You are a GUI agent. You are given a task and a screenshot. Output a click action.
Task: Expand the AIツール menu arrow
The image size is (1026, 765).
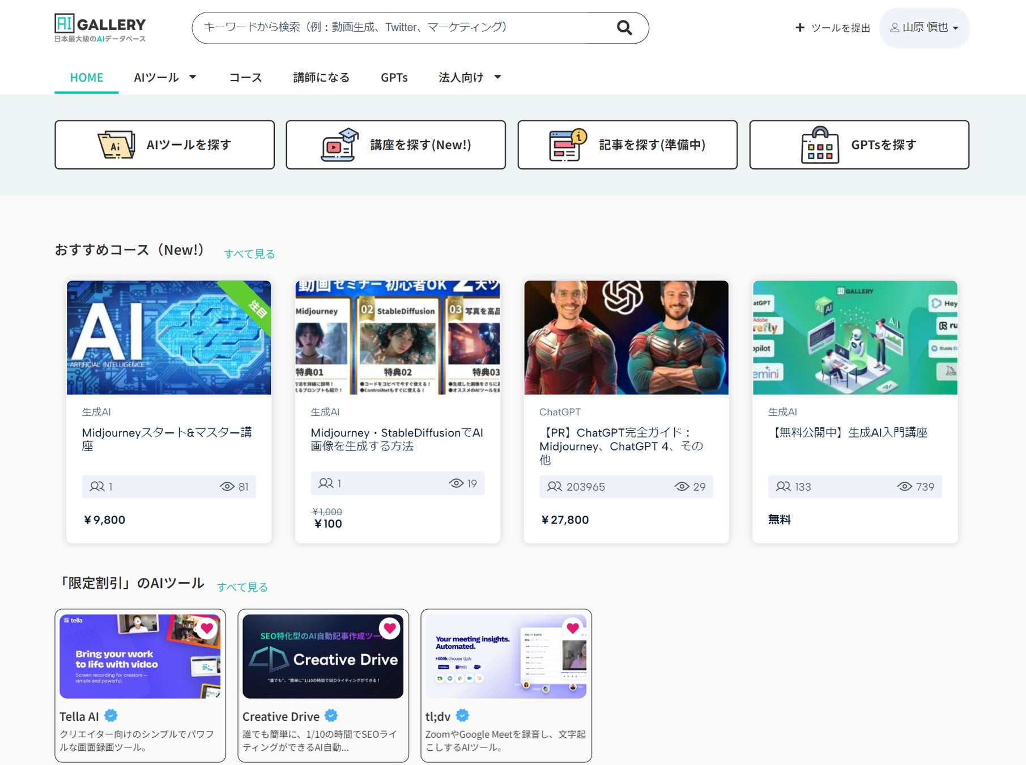193,77
